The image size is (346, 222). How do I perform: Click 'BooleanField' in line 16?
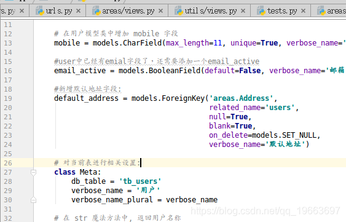point(175,71)
